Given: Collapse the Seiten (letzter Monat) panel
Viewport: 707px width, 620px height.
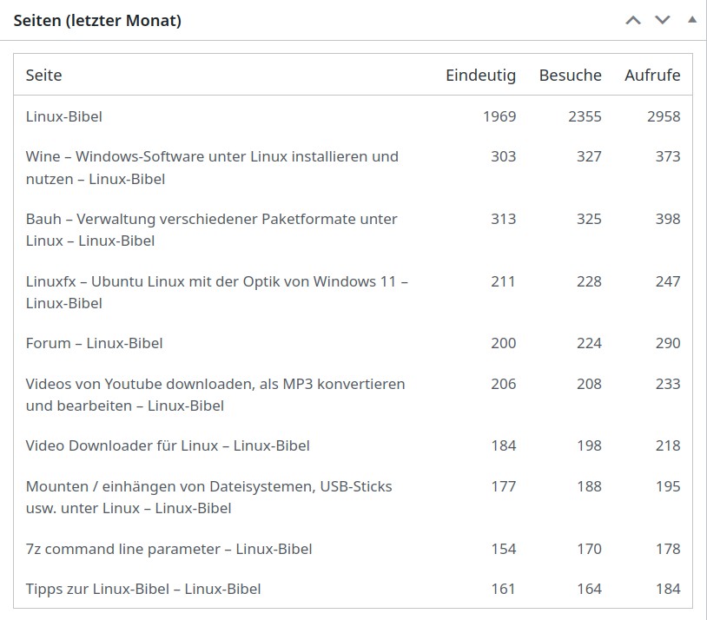Looking at the screenshot, I should 692,19.
